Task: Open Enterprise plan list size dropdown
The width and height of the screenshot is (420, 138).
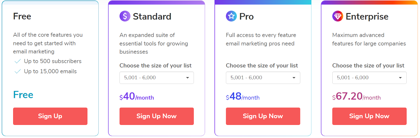Action: [369, 78]
